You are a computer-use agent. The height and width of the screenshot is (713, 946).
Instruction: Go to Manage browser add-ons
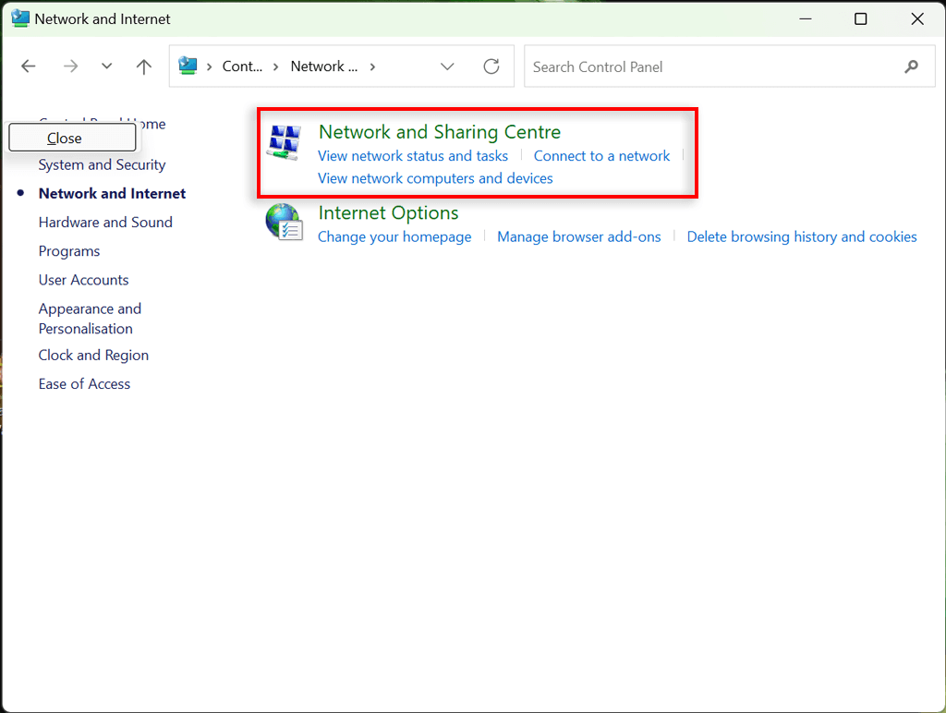pos(579,237)
